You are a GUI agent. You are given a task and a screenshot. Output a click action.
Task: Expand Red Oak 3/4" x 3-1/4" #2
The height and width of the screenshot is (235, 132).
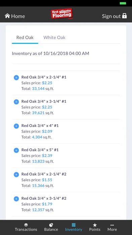tap(16, 199)
